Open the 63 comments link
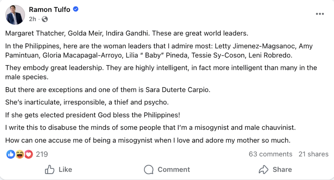 point(271,154)
